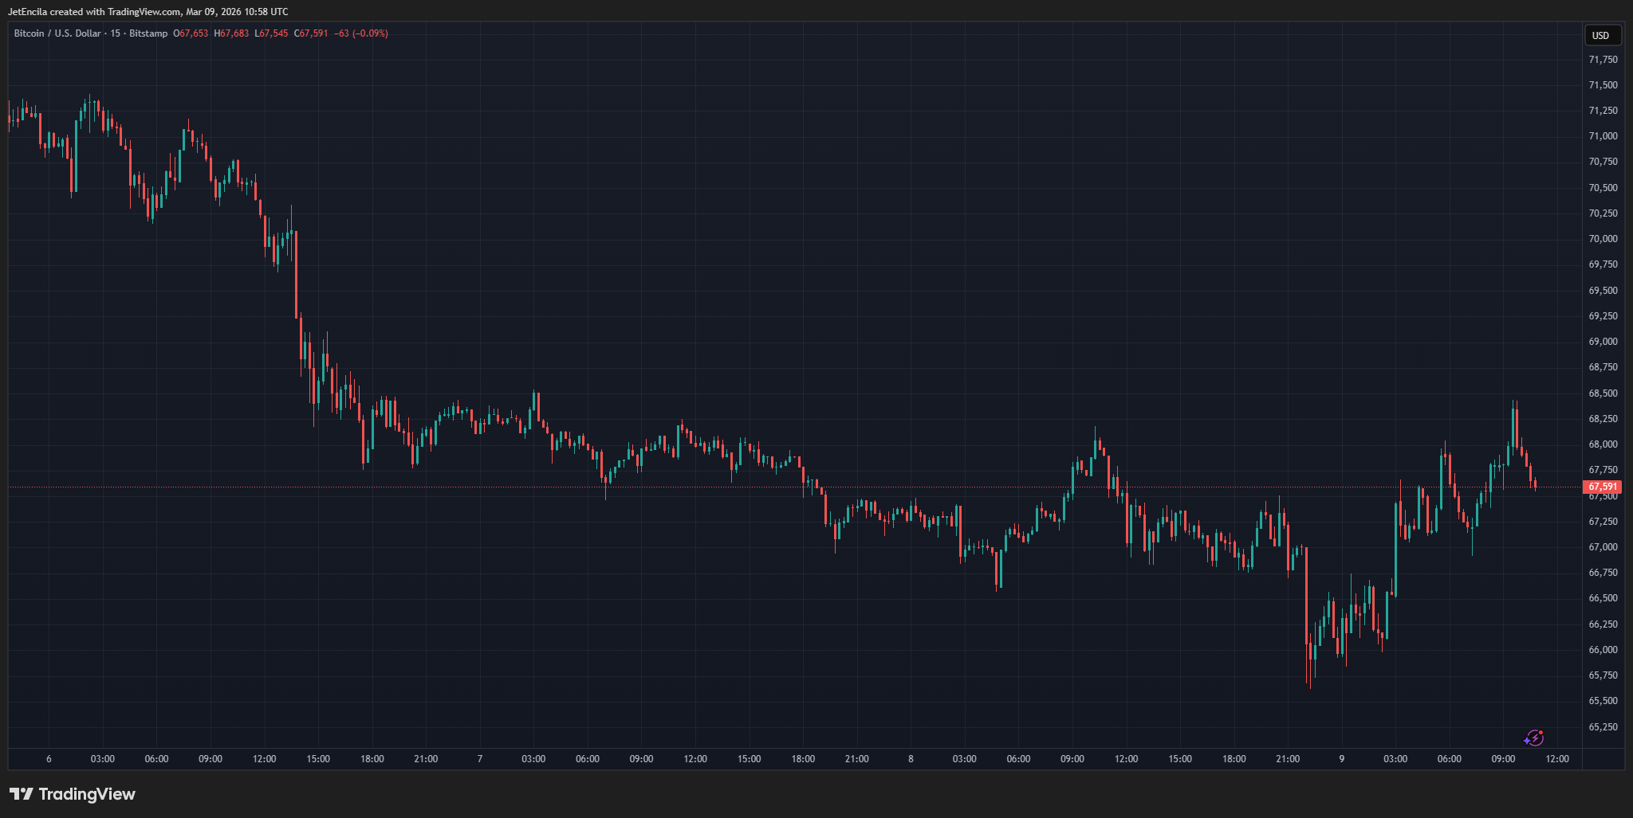Viewport: 1633px width, 818px height.
Task: Click date marker 9 on time axis
Action: click(1342, 759)
